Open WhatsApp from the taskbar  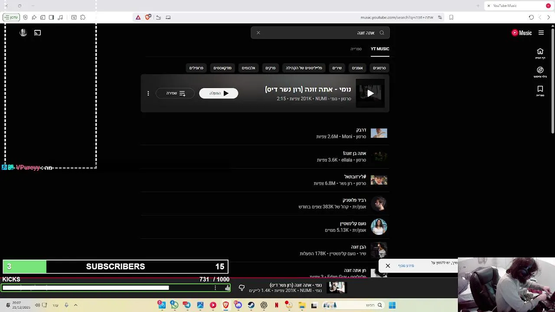[x=174, y=305]
